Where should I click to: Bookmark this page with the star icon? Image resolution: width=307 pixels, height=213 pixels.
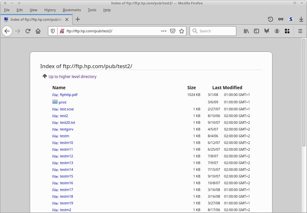coord(182,31)
